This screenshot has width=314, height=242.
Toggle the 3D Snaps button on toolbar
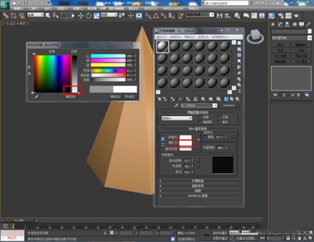pos(148,16)
